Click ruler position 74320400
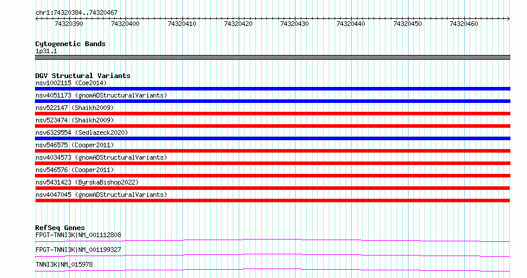The width and height of the screenshot is (527, 278). click(125, 24)
